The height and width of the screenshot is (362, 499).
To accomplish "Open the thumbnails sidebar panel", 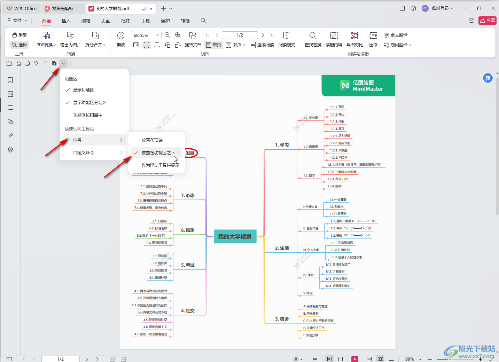I will coord(10,94).
